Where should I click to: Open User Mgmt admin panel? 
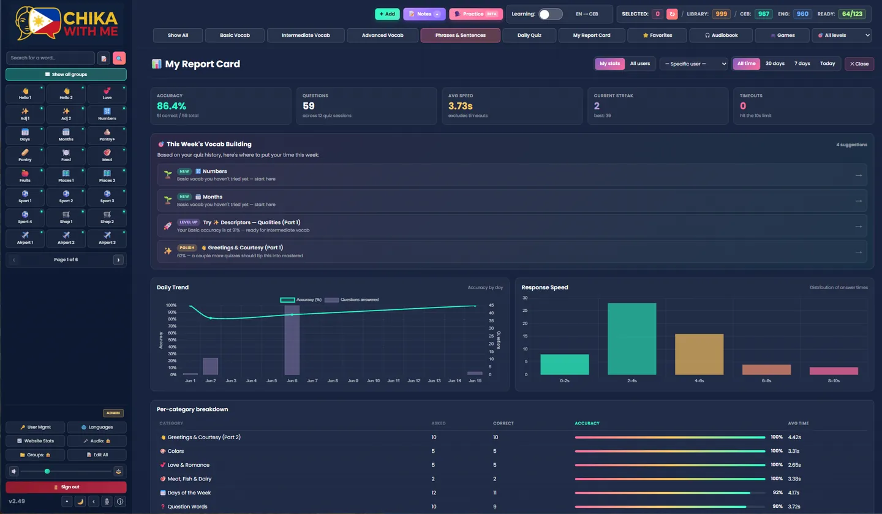[x=35, y=427]
